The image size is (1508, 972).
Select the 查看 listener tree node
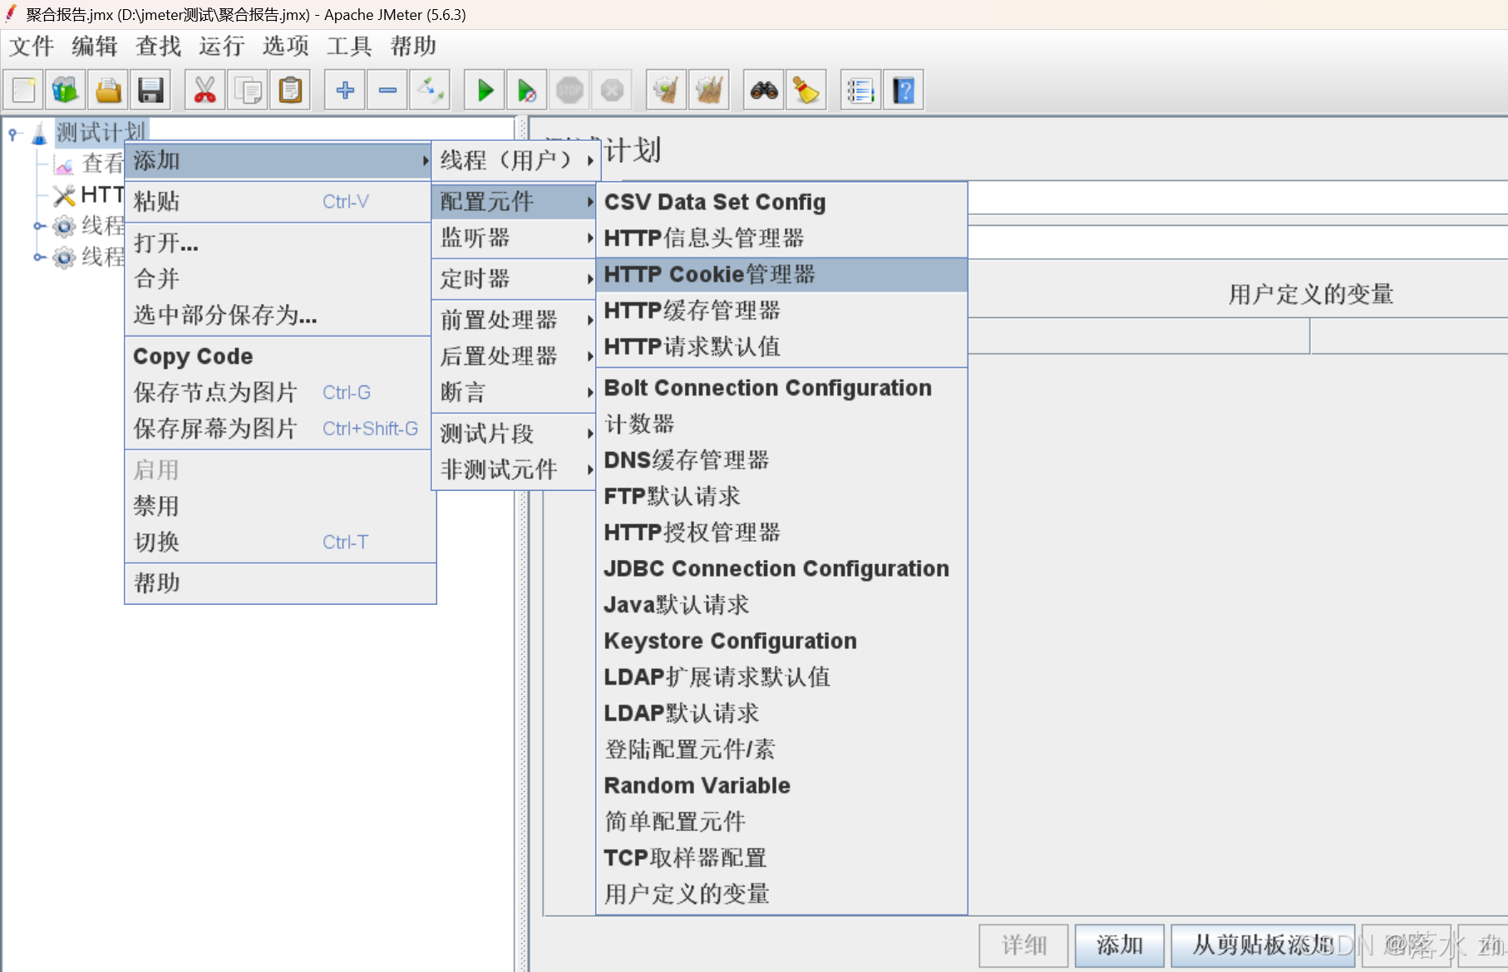coord(89,164)
